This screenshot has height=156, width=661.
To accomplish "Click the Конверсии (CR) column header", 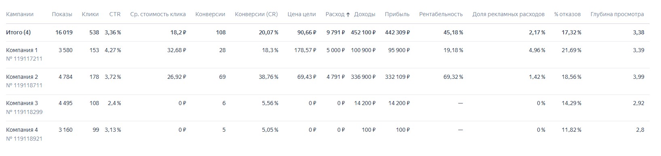I will (x=256, y=14).
